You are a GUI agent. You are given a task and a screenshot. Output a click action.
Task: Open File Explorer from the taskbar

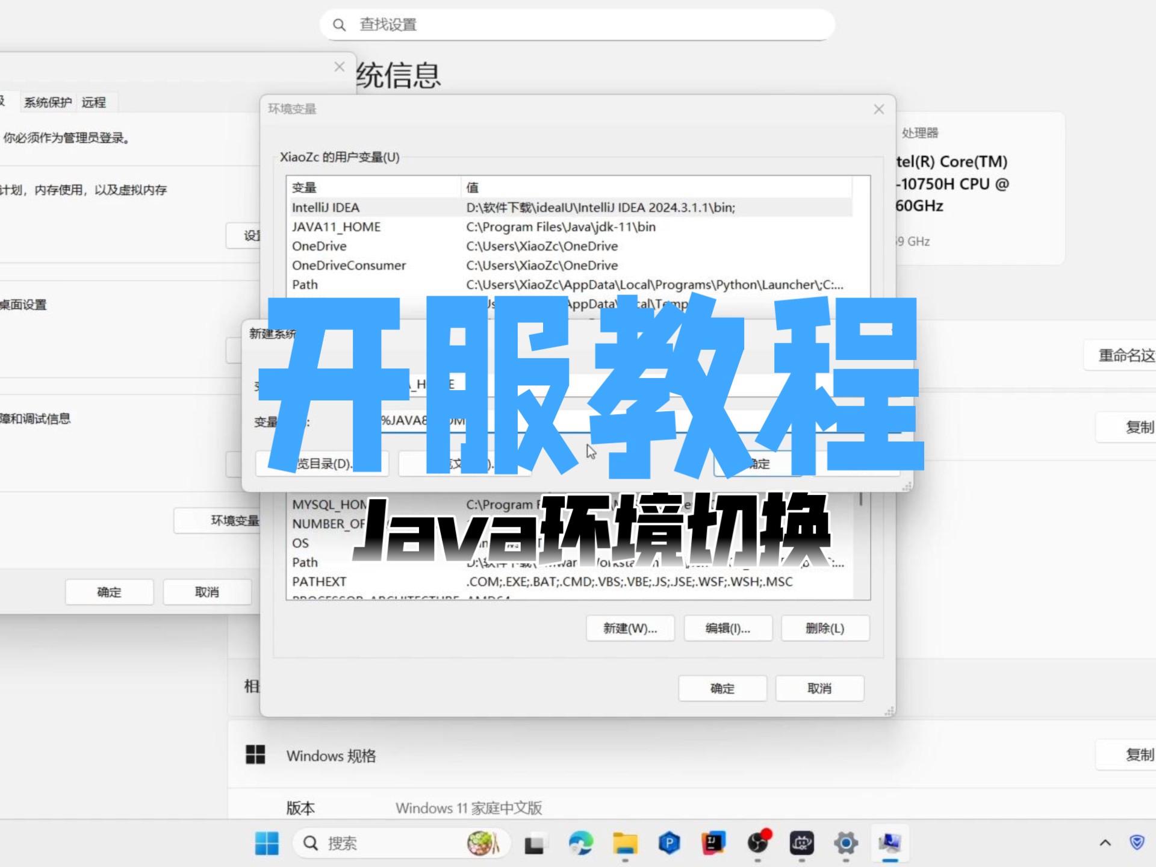click(625, 843)
